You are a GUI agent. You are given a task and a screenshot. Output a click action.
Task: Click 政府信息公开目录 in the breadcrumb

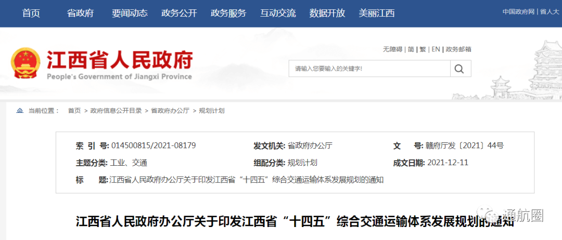pyautogui.click(x=116, y=111)
